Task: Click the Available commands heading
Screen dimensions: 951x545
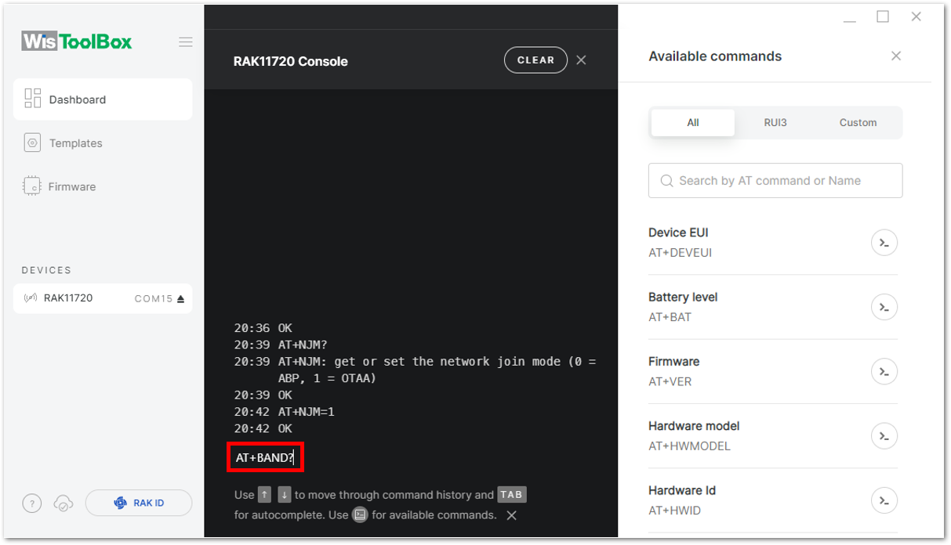Action: [715, 56]
